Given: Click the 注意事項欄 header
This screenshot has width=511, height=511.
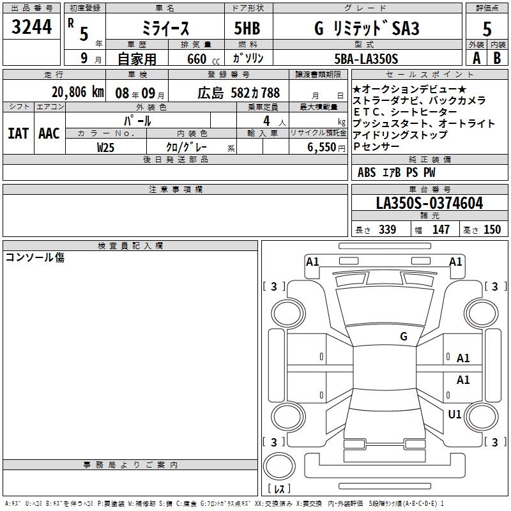Looking at the screenshot, I should click(175, 189).
